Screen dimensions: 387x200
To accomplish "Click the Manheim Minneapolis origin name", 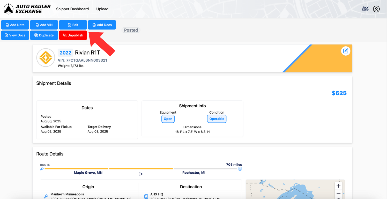I will (x=67, y=194).
